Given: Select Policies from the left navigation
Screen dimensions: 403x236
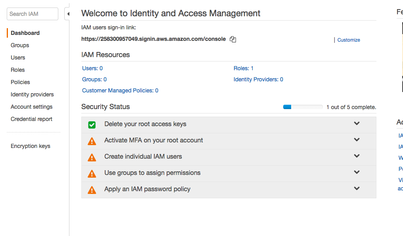Looking at the screenshot, I should [x=20, y=82].
